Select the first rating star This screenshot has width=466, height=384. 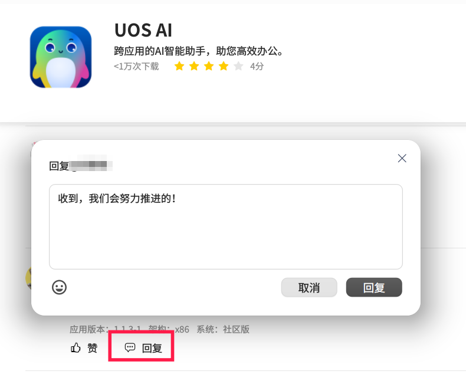coord(179,66)
